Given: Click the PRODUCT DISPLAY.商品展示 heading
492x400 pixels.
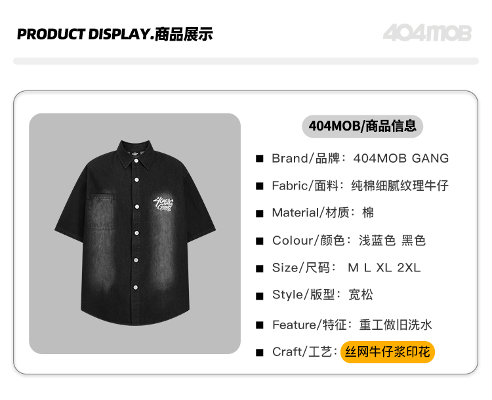Looking at the screenshot, I should point(115,34).
